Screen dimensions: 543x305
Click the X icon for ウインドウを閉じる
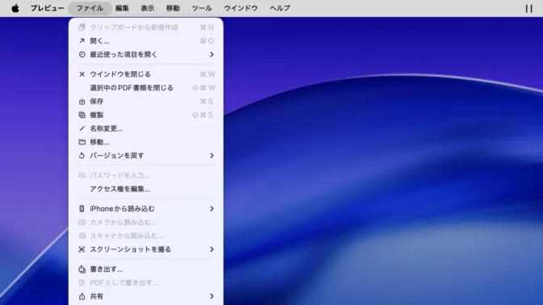coord(82,74)
